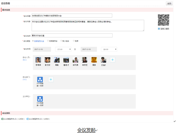Open the 签到二维码 link

(x=165, y=29)
